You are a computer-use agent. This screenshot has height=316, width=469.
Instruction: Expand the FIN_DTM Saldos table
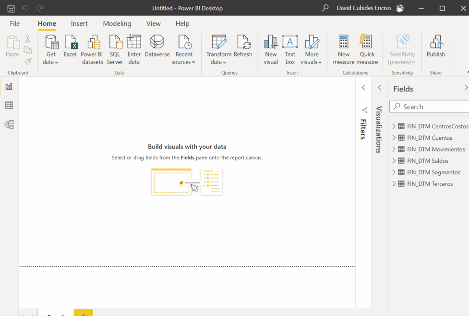click(x=394, y=160)
